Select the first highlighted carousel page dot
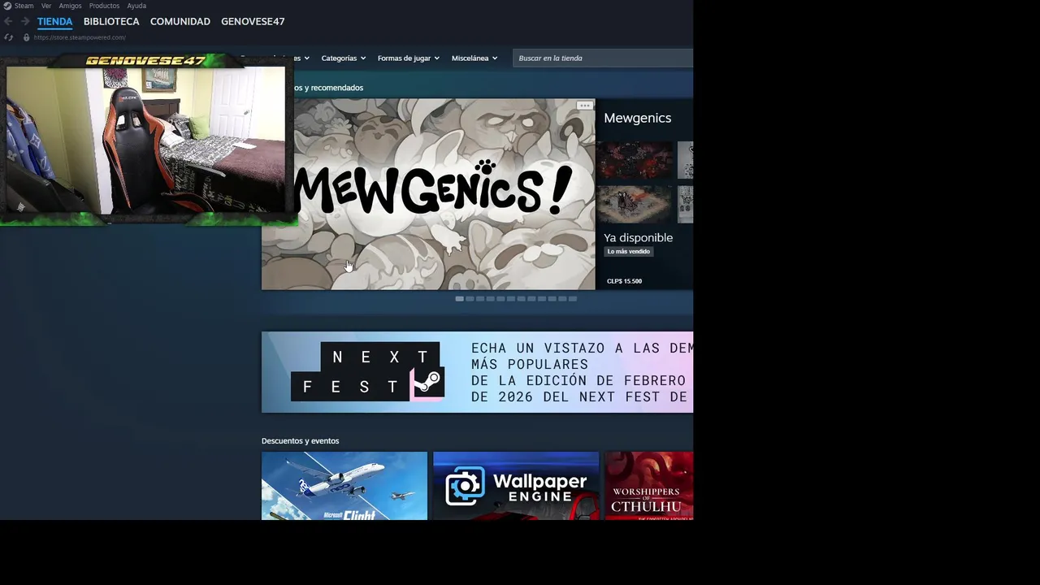 tap(459, 299)
